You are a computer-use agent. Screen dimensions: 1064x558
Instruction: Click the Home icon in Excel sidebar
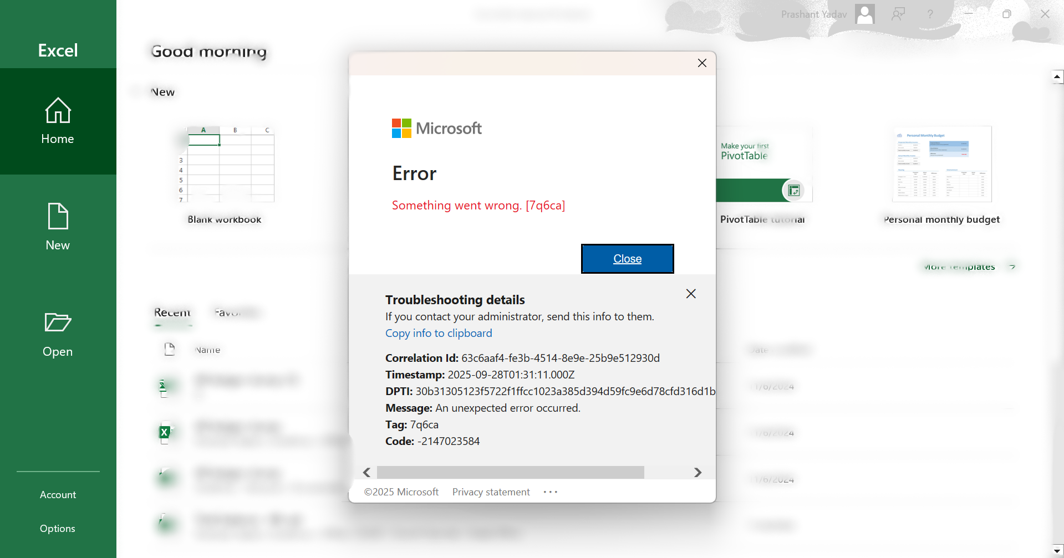pos(58,110)
